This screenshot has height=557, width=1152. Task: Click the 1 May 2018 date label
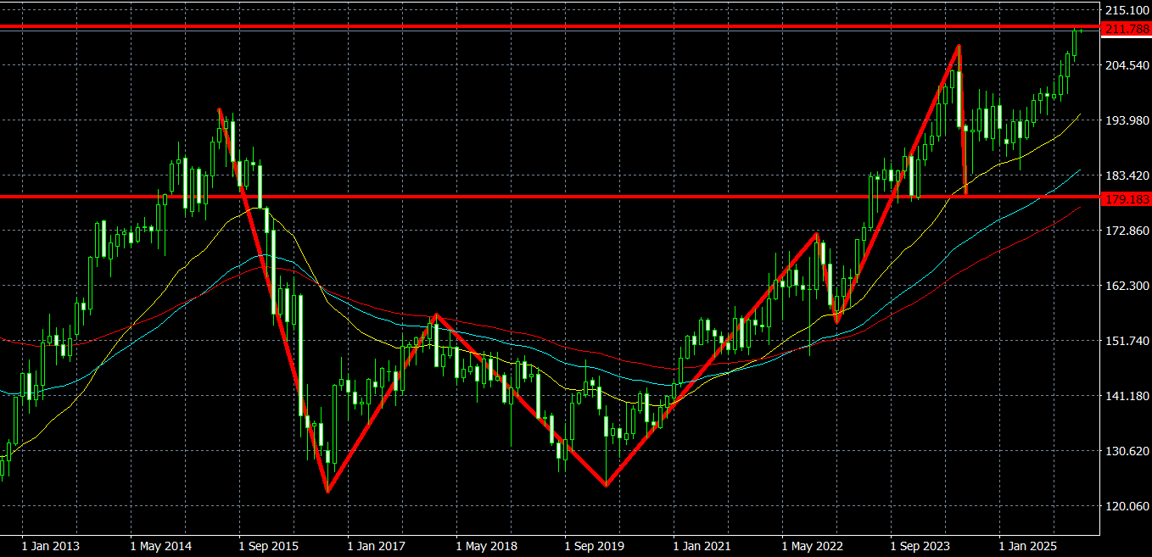click(x=487, y=546)
